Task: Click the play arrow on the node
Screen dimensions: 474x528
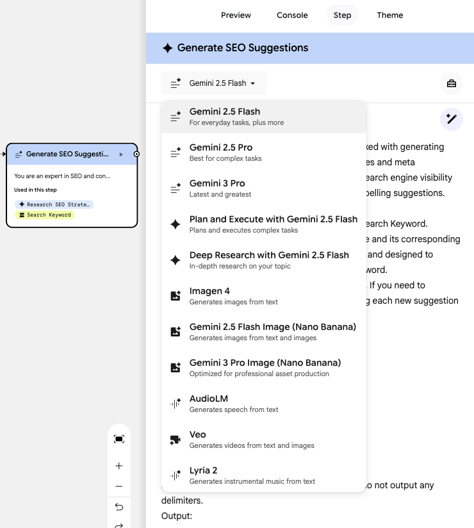Action: click(121, 154)
